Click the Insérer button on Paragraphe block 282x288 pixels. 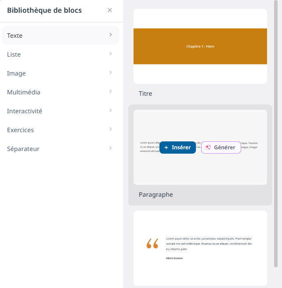(177, 148)
